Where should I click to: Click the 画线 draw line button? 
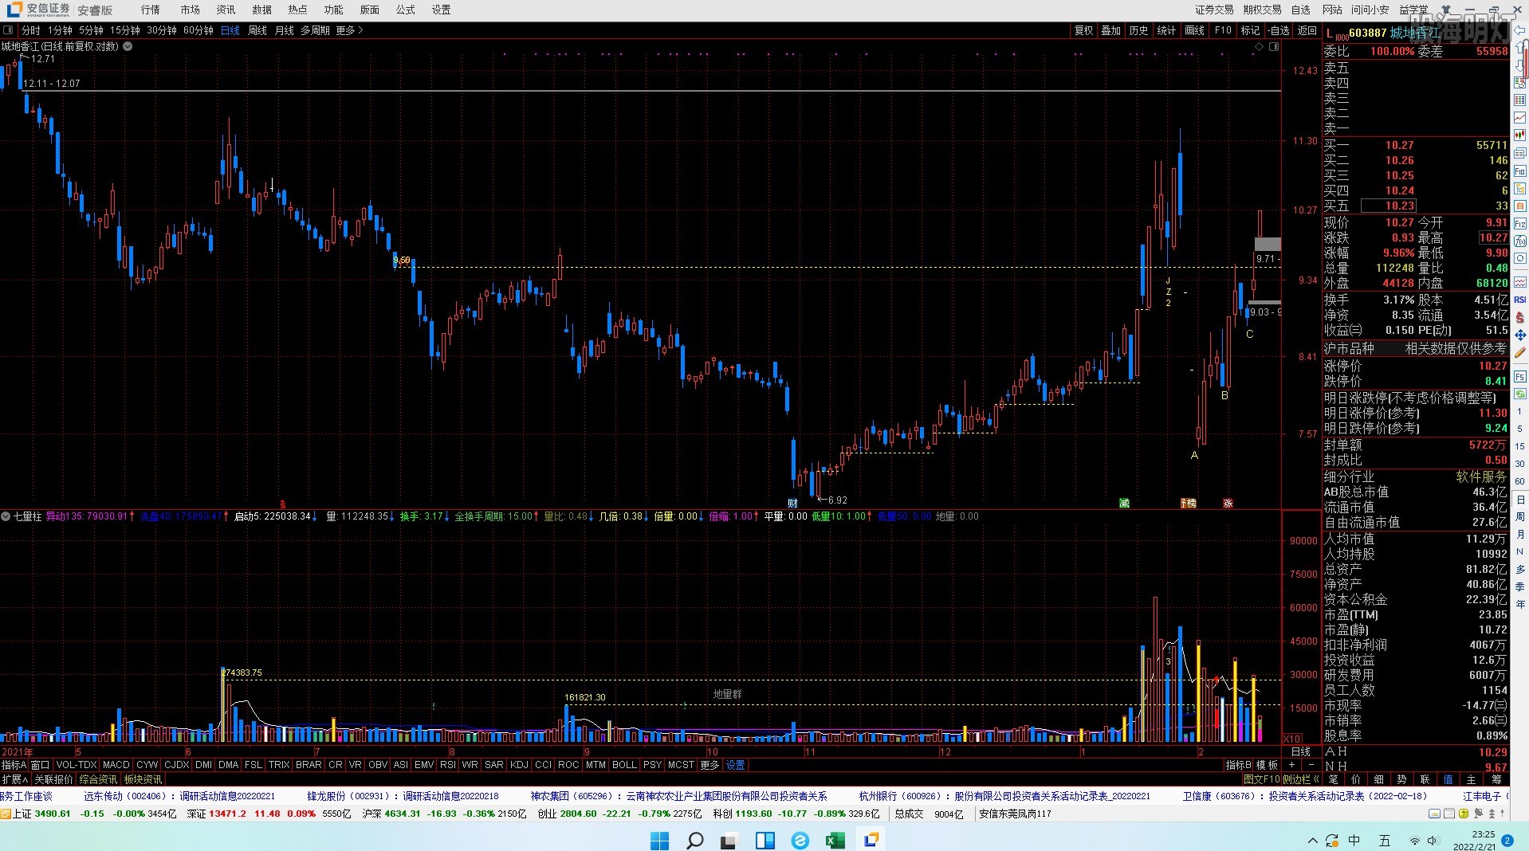(1194, 30)
